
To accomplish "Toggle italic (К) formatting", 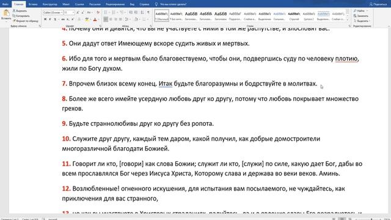I will [50, 19].
